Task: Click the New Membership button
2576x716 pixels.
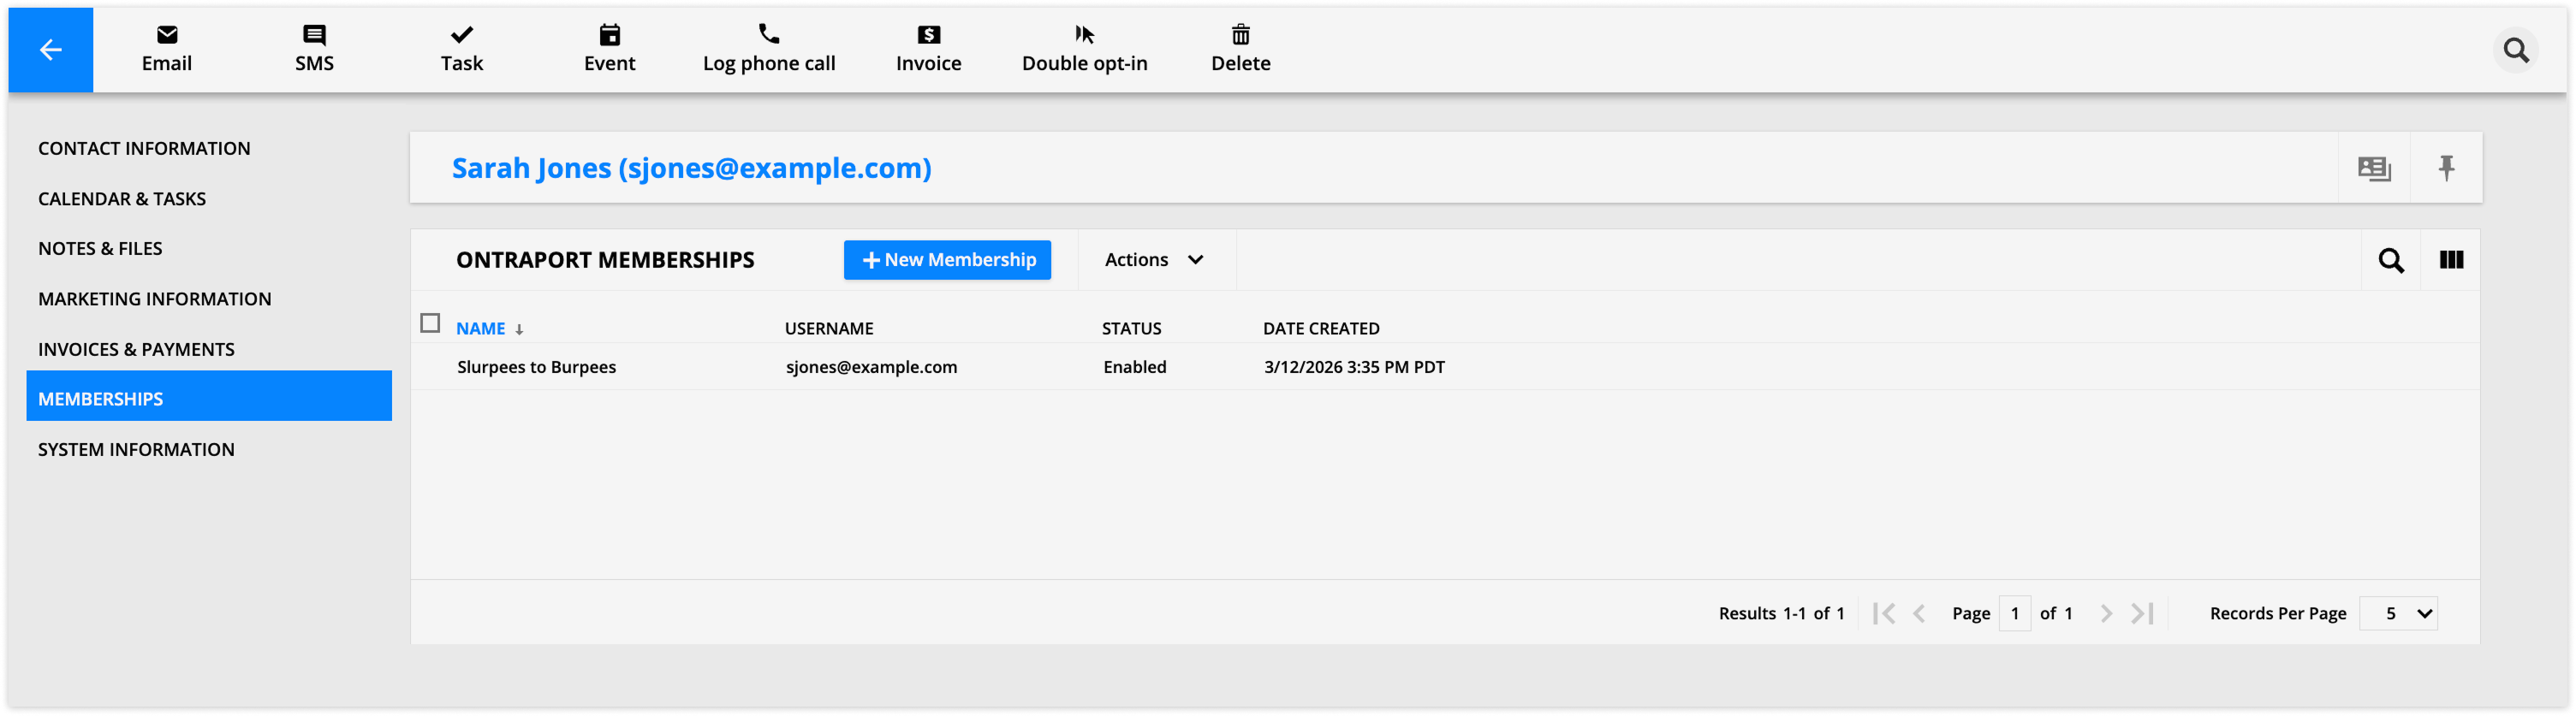Action: click(x=947, y=261)
